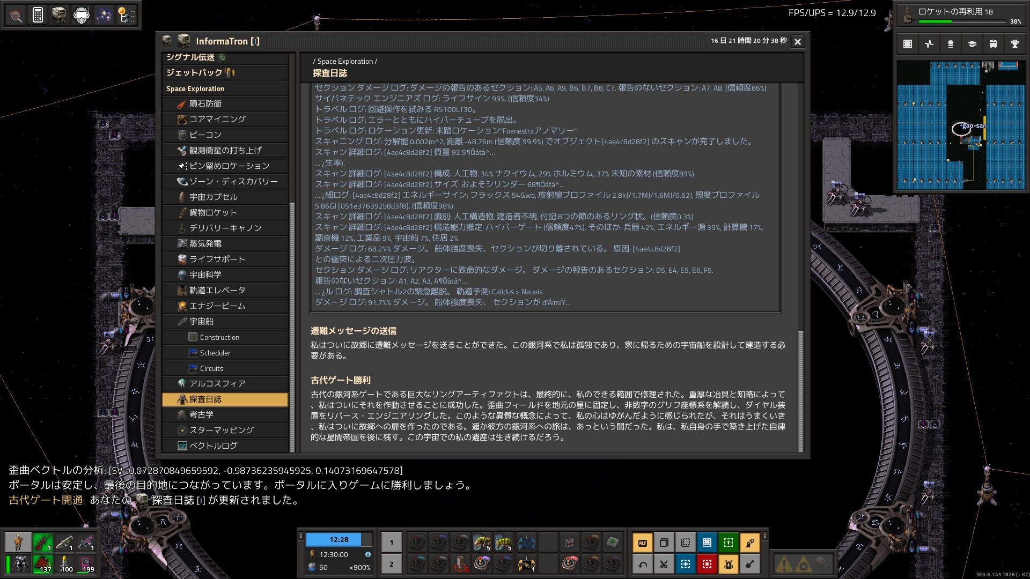This screenshot has width=1030, height=579.
Task: Open the 観測衛星の打ち上げ page
Action: pos(225,151)
